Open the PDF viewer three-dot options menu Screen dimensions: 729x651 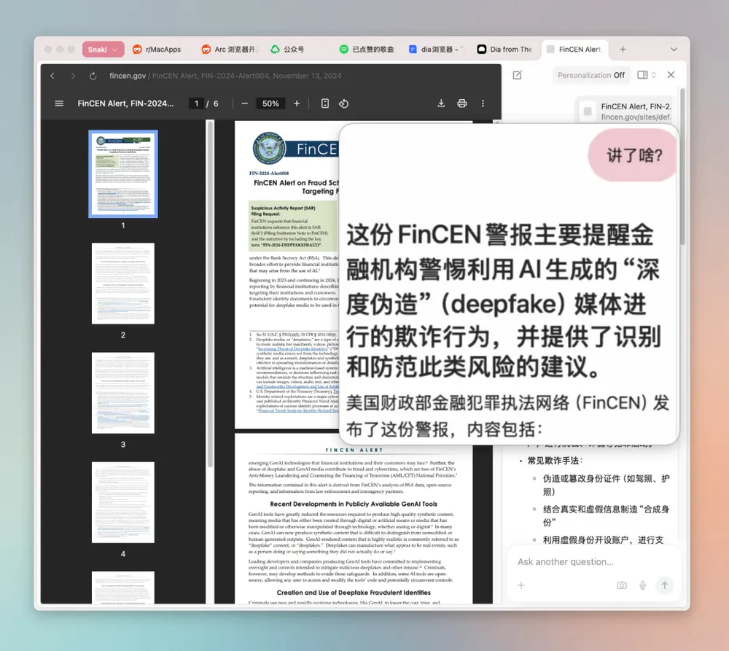[483, 104]
